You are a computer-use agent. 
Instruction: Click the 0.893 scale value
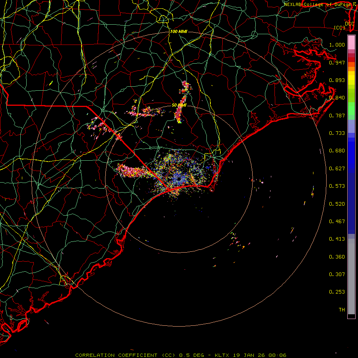tap(337, 80)
